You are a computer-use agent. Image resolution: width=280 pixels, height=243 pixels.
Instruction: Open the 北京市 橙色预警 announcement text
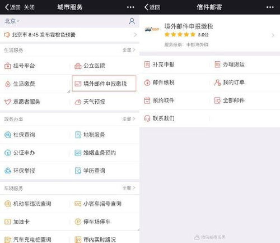tap(44, 35)
